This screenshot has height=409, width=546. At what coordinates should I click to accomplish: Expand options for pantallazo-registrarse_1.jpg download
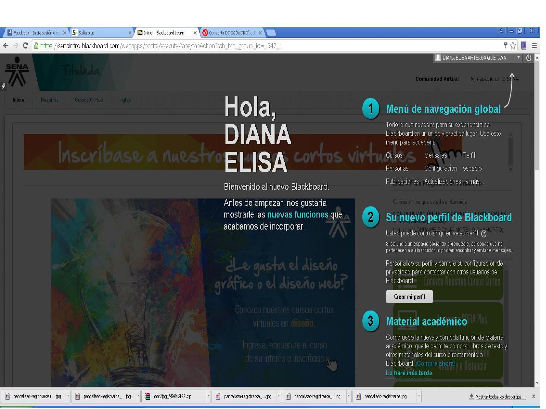click(x=349, y=396)
